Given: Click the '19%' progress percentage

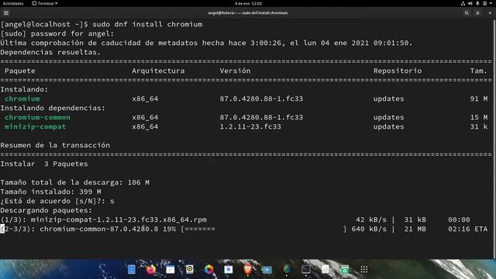Looking at the screenshot, I should (x=169, y=229).
